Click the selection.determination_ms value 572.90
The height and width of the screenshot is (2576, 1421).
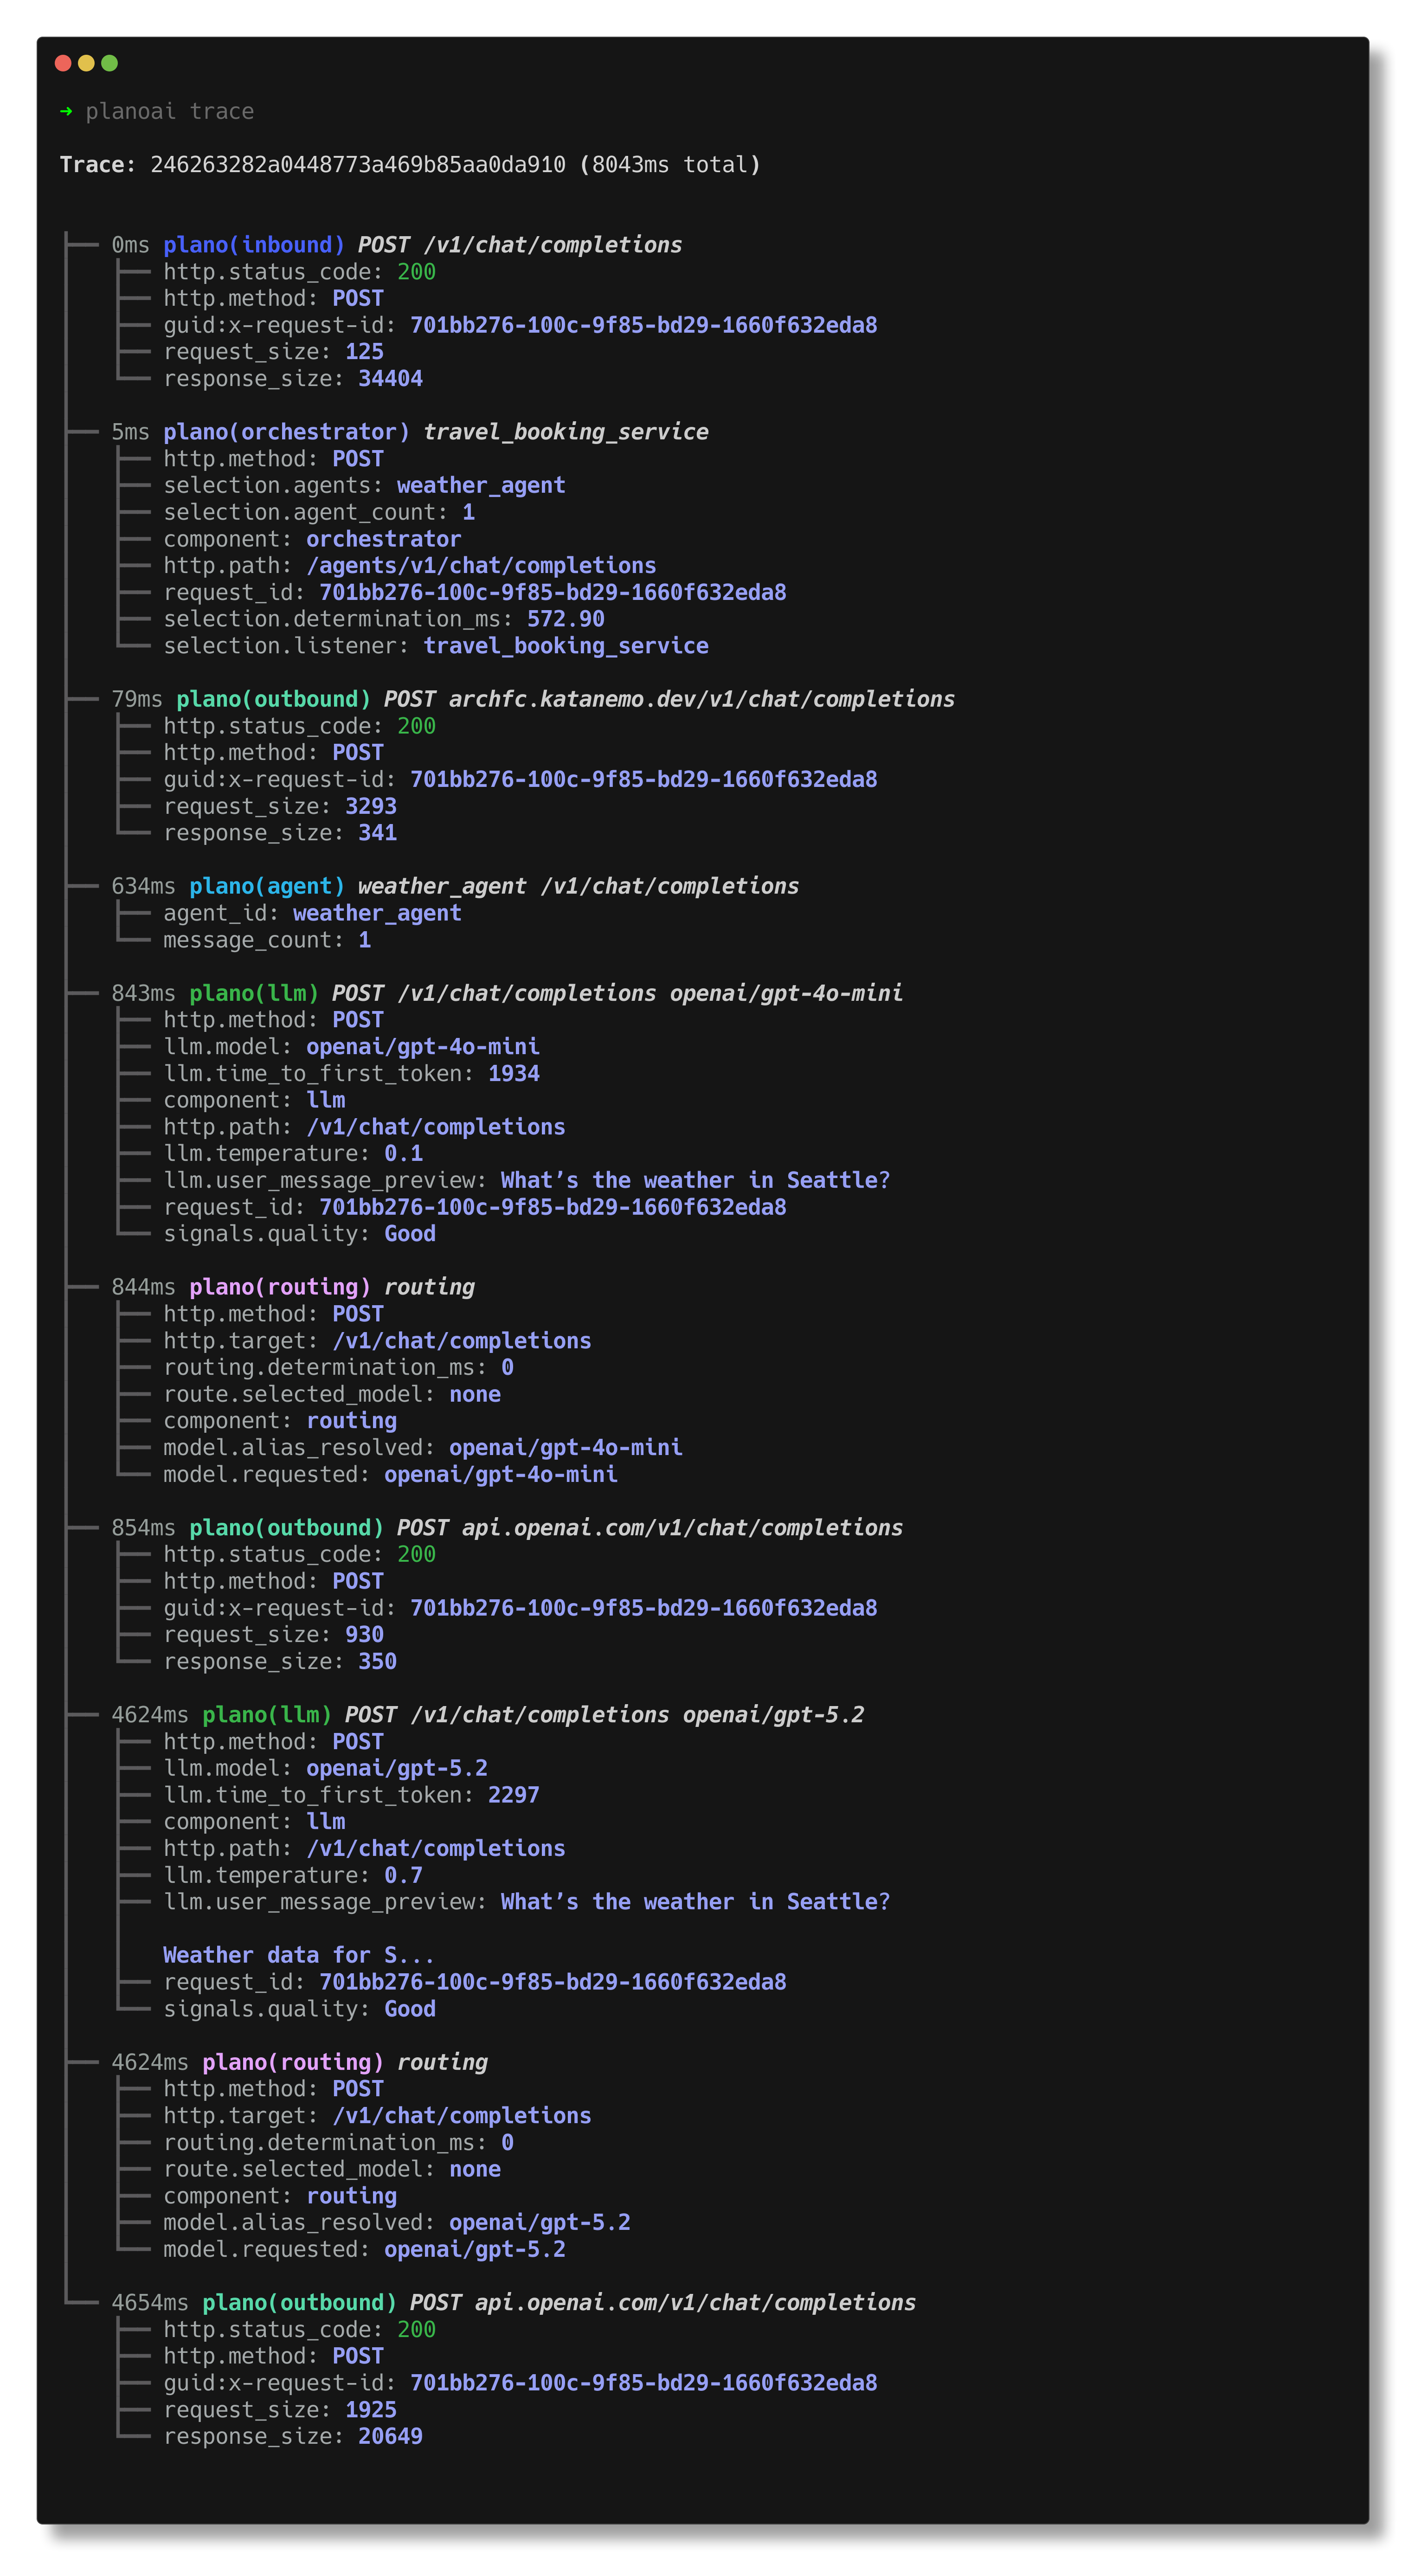[565, 619]
